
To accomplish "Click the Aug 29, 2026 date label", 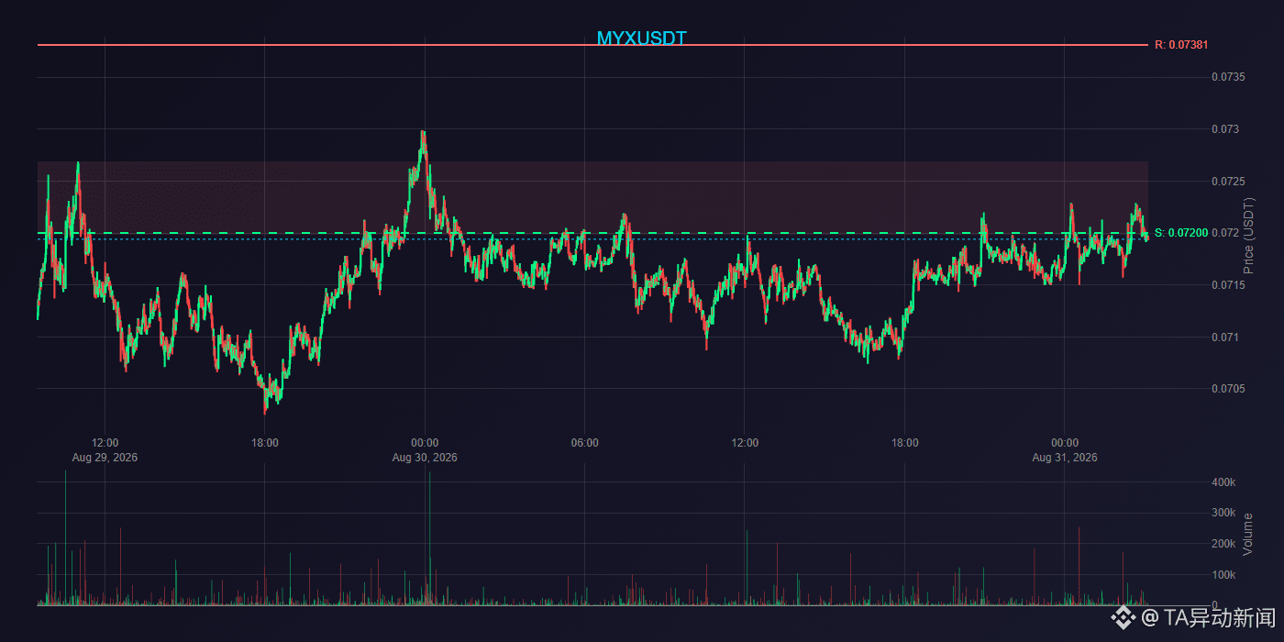I will coord(105,457).
